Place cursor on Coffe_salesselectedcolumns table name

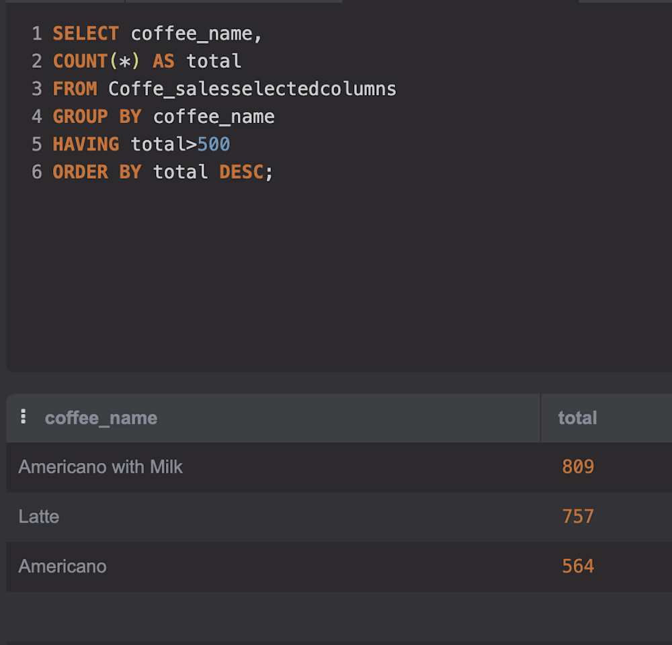(253, 89)
